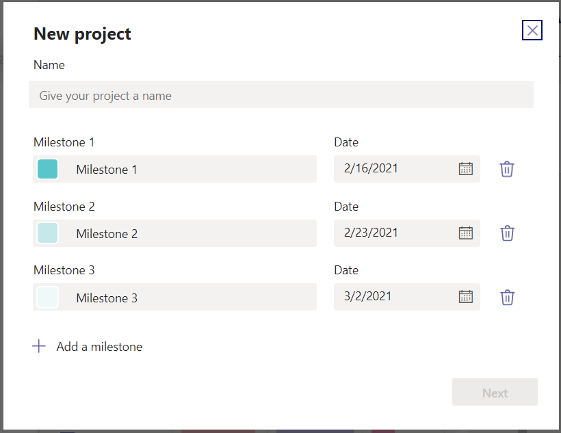The height and width of the screenshot is (433, 561).
Task: Click the Add a milestone link
Action: pyautogui.click(x=99, y=347)
